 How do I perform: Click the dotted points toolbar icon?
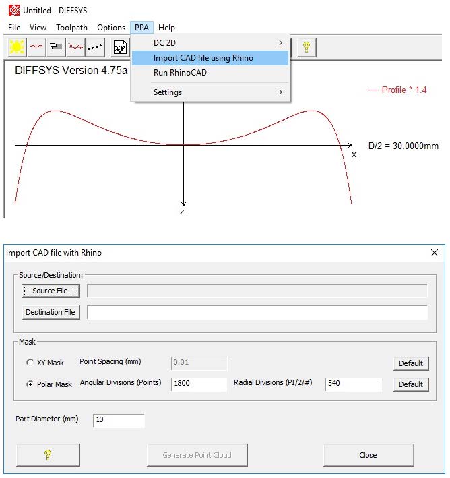tap(95, 47)
